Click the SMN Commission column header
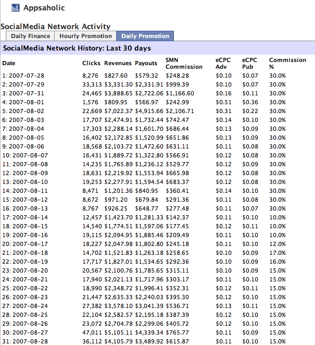The image size is (315, 345). tap(184, 63)
